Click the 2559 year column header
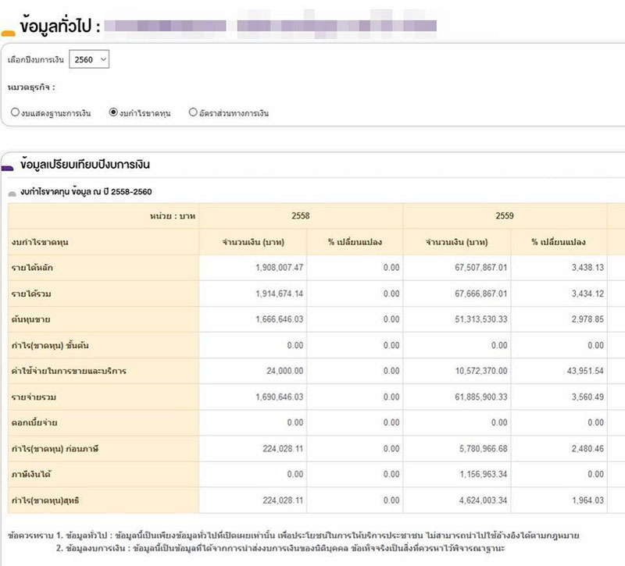The width and height of the screenshot is (625, 566). click(504, 216)
